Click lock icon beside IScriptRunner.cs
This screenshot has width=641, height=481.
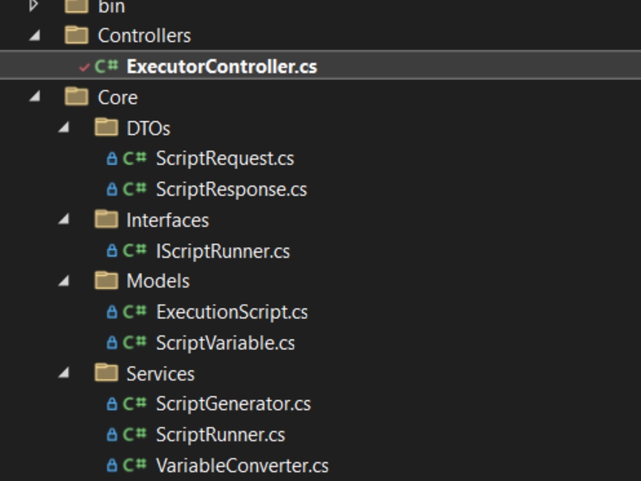[x=112, y=251]
